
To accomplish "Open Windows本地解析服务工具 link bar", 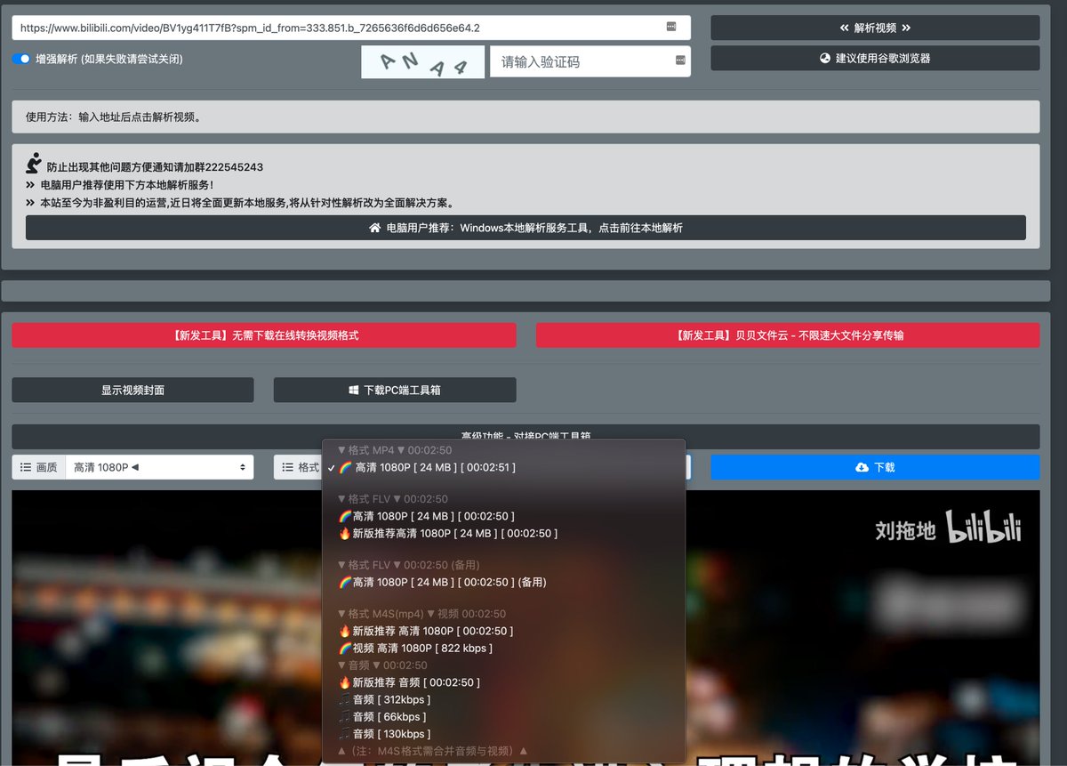I will [x=525, y=228].
